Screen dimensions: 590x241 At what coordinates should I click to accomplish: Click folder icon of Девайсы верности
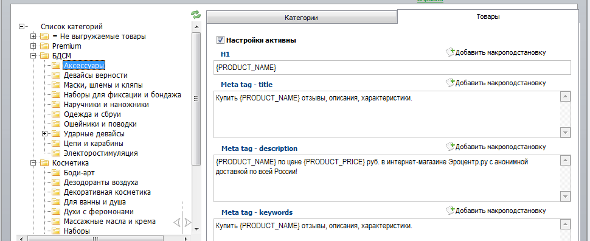point(56,75)
